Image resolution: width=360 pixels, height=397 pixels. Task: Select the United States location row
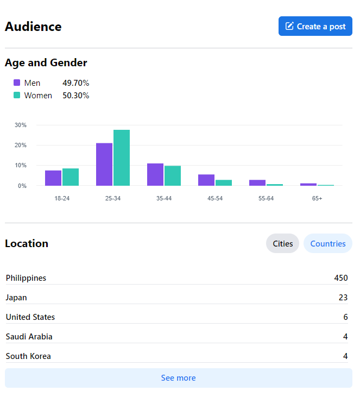(176, 317)
